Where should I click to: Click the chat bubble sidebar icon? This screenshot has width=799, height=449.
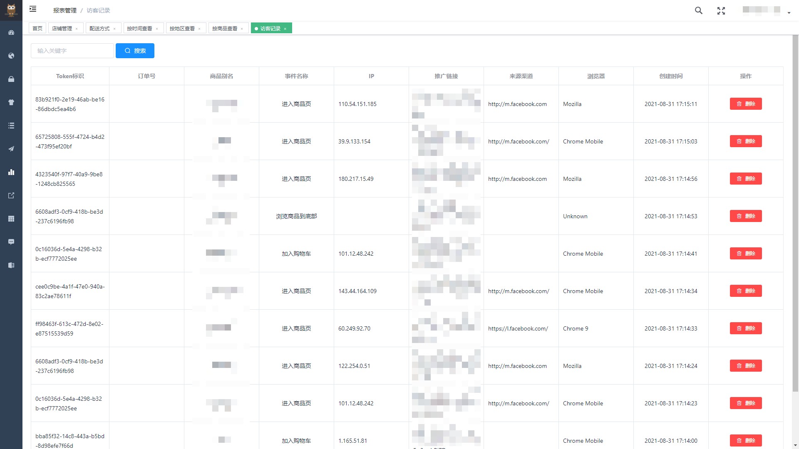coord(11,242)
